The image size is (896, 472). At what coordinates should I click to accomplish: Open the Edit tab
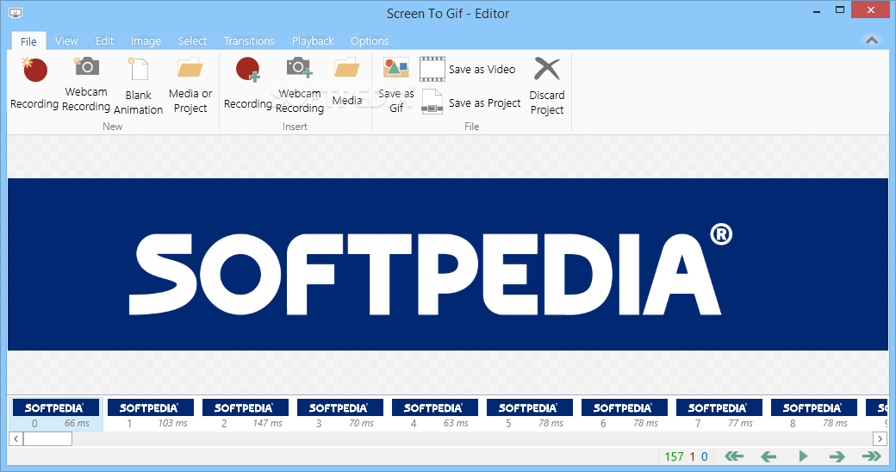(x=104, y=41)
